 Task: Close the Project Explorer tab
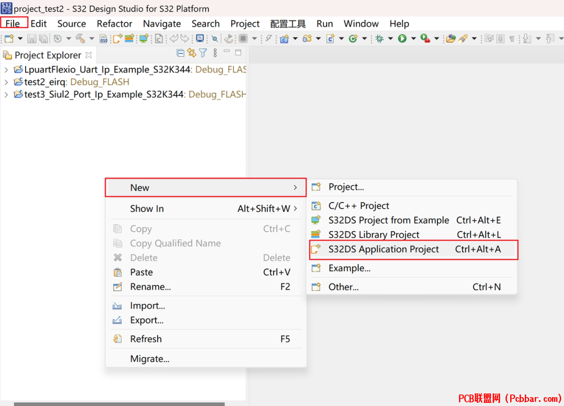[88, 55]
